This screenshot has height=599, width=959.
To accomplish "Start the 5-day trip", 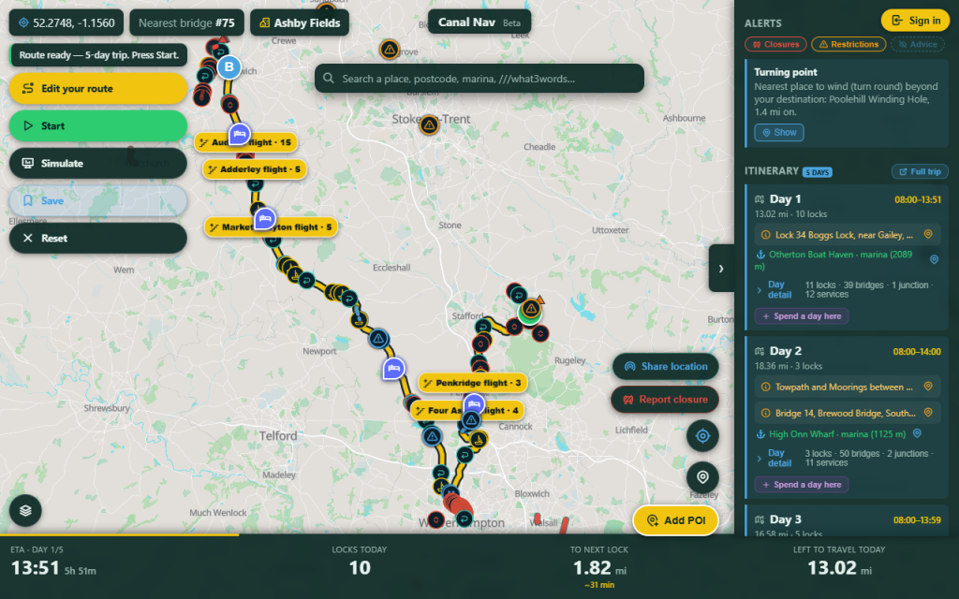I will coord(97,126).
